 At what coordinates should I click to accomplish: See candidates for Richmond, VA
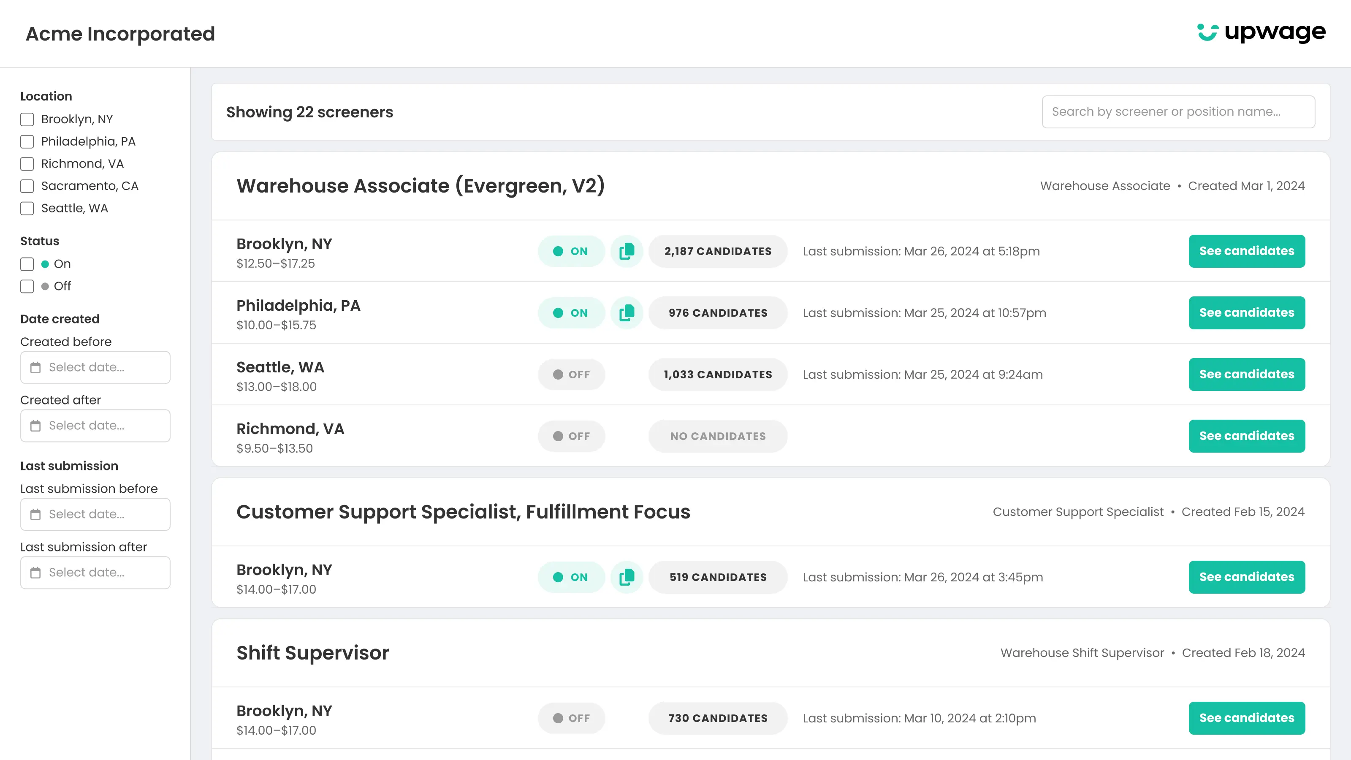coord(1246,436)
